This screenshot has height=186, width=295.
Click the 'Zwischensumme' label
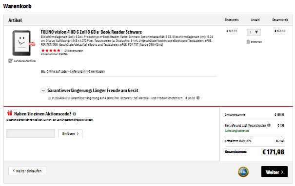[x=235, y=114]
